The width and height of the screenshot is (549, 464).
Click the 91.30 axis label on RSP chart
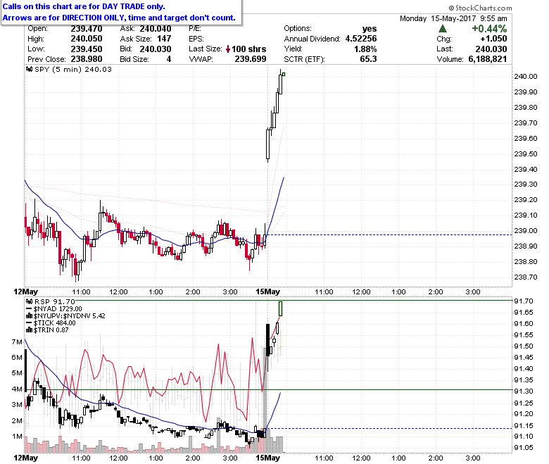[x=524, y=391]
